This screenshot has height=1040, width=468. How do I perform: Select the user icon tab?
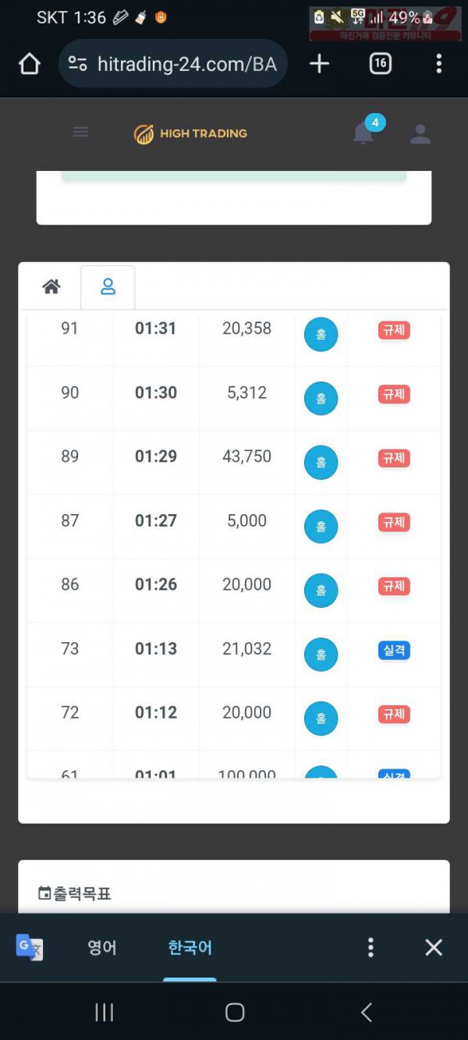tap(108, 287)
